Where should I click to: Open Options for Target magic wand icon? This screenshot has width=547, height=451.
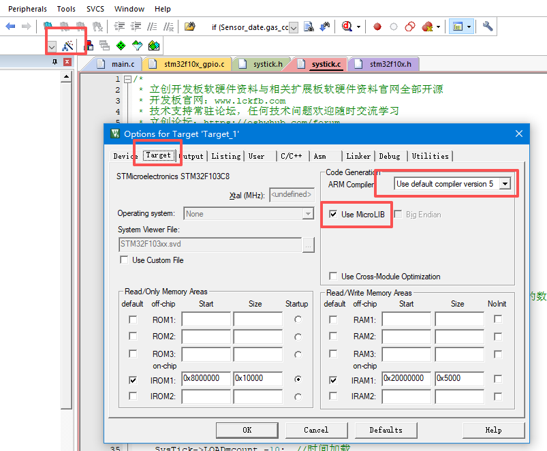[x=67, y=46]
